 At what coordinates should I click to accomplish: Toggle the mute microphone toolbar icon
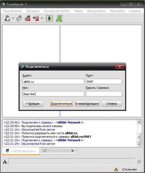coord(28,18)
